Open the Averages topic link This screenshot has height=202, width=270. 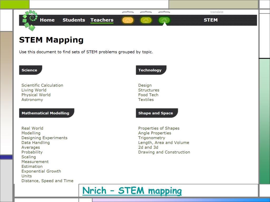(x=31, y=147)
